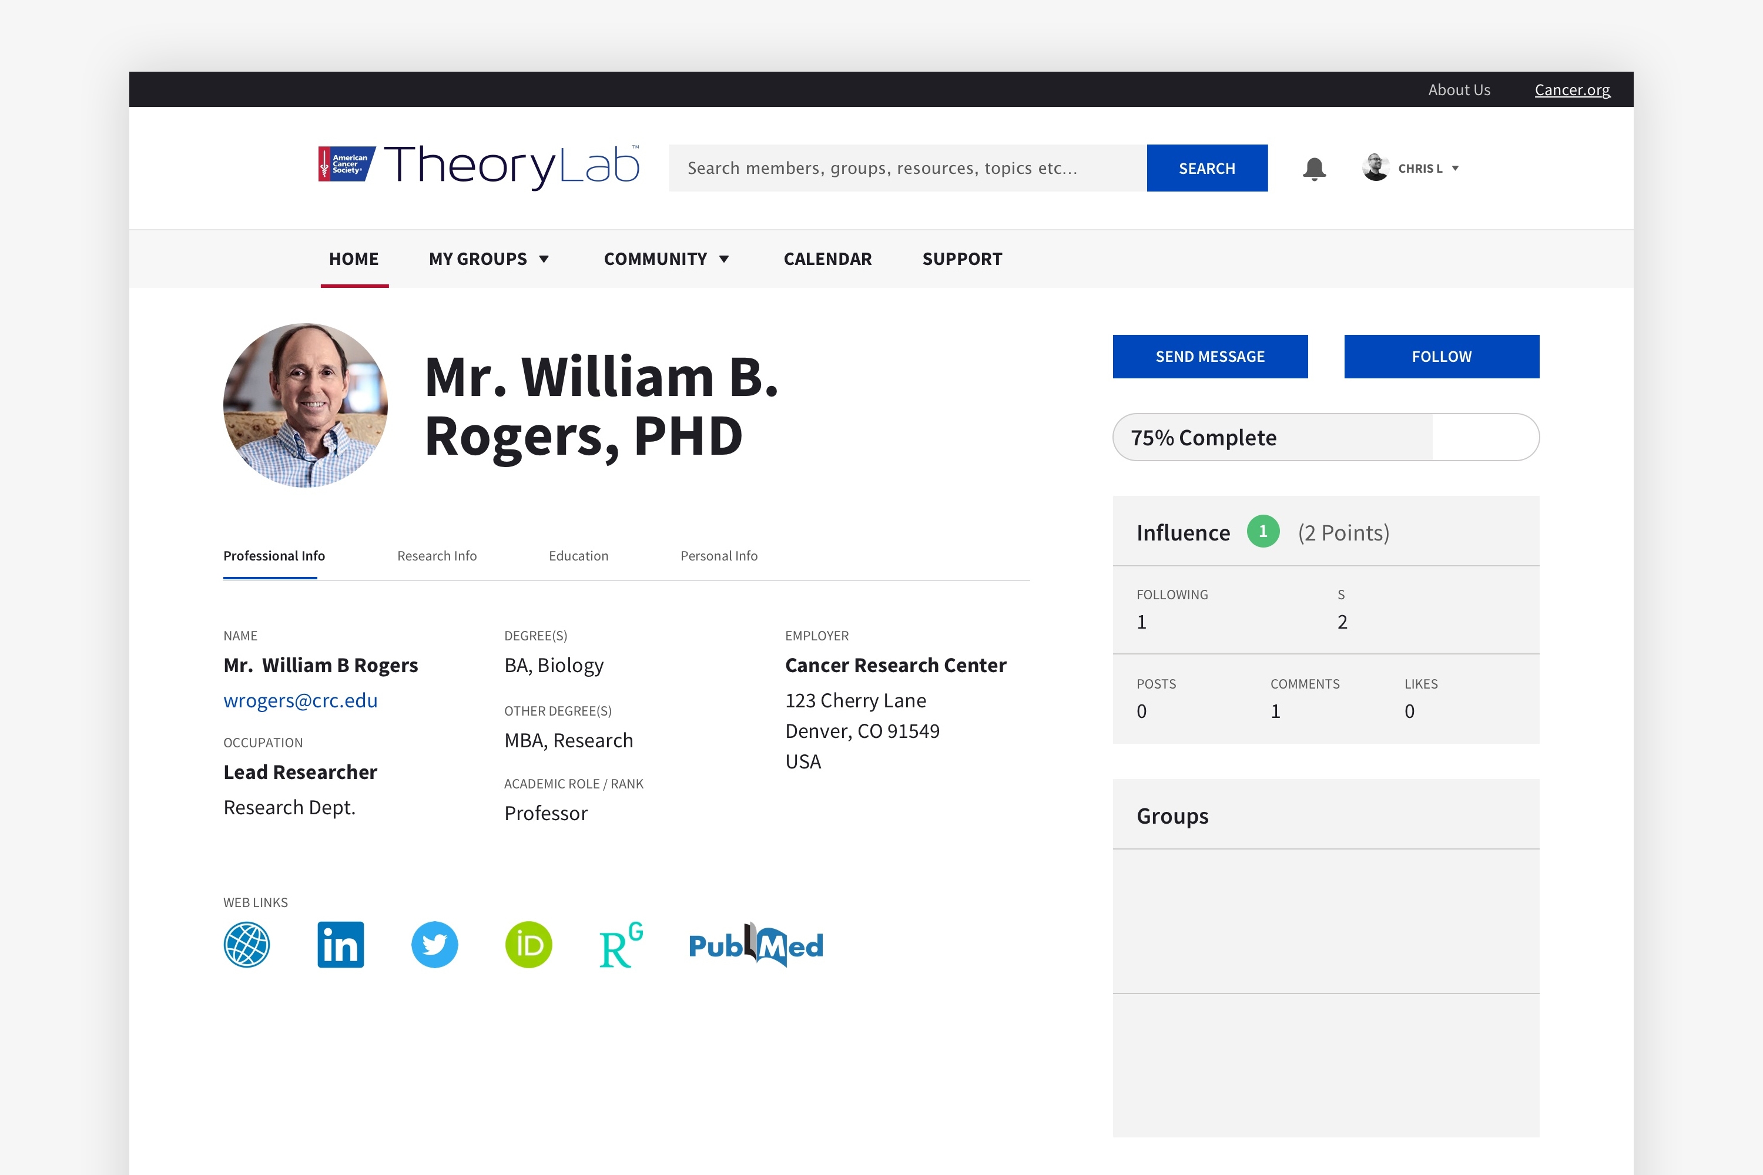The image size is (1763, 1175).
Task: Click the 'Professor' academic rank text
Action: (546, 813)
